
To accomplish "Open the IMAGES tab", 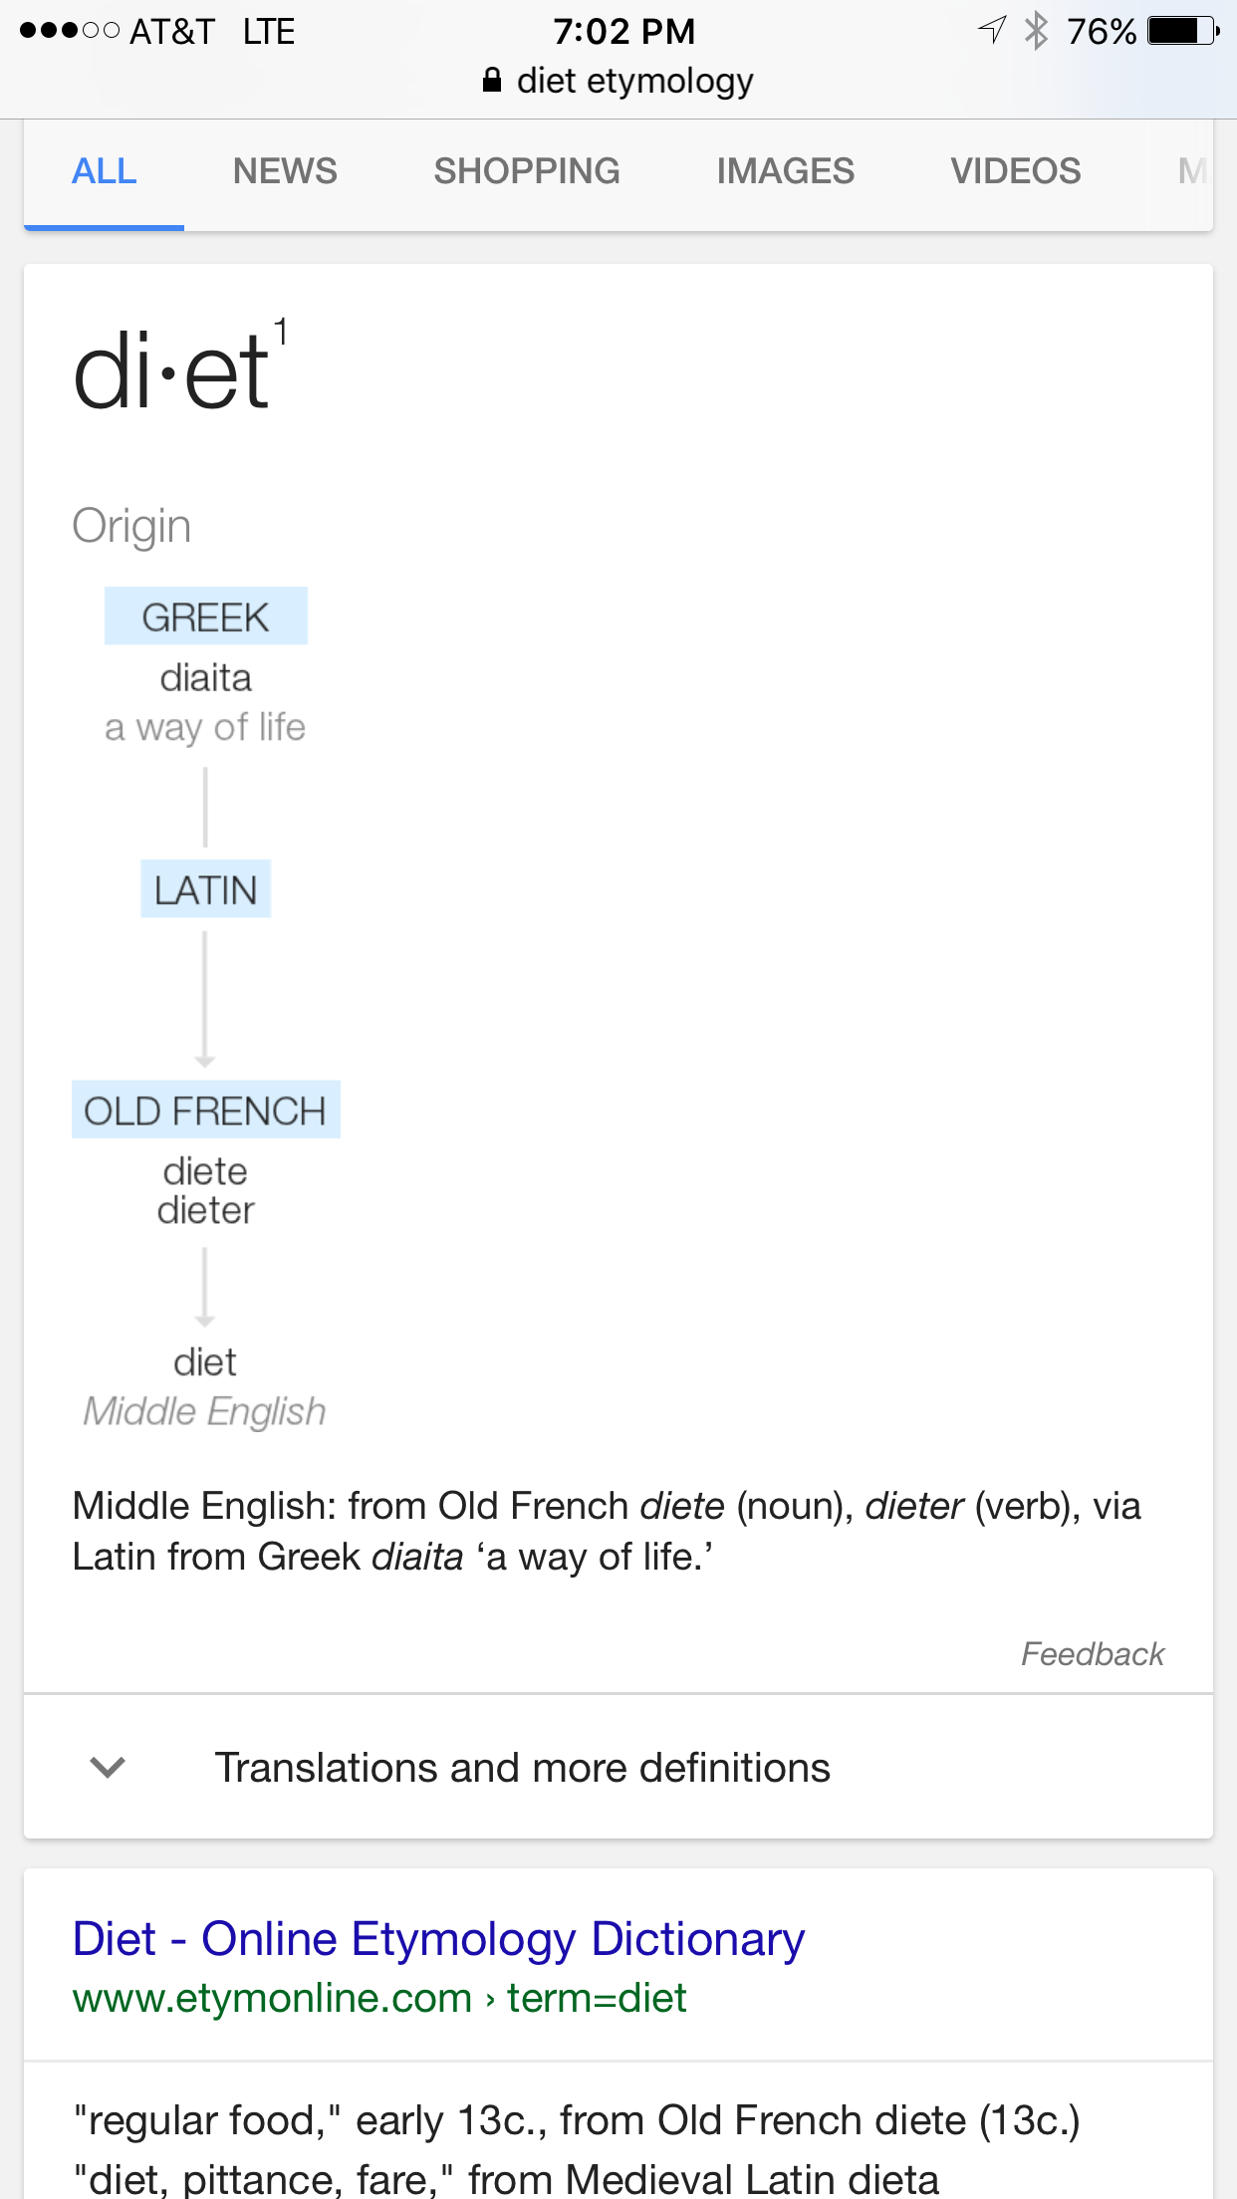I will (x=785, y=171).
